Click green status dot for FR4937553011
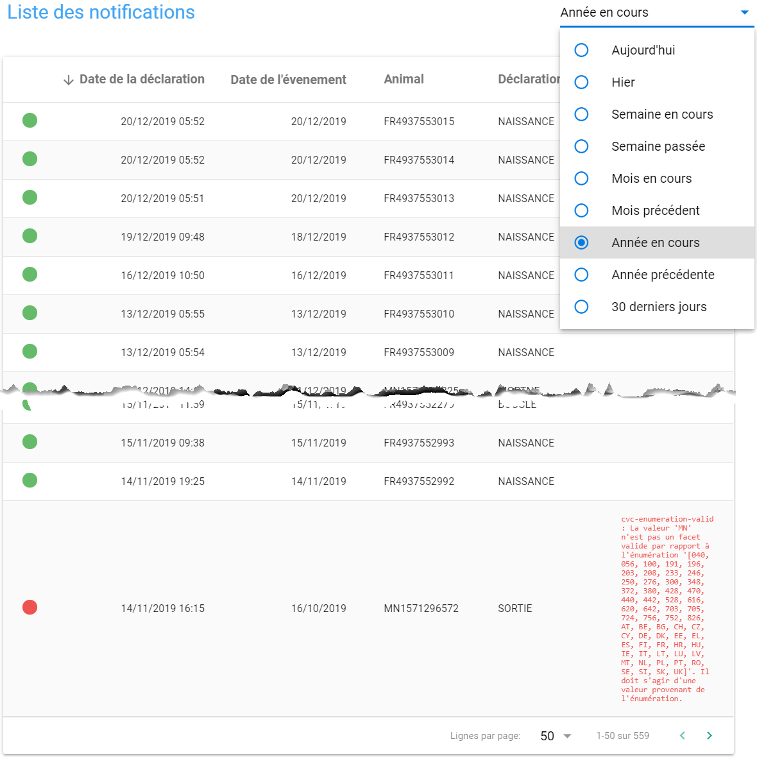The width and height of the screenshot is (757, 757). 30,274
